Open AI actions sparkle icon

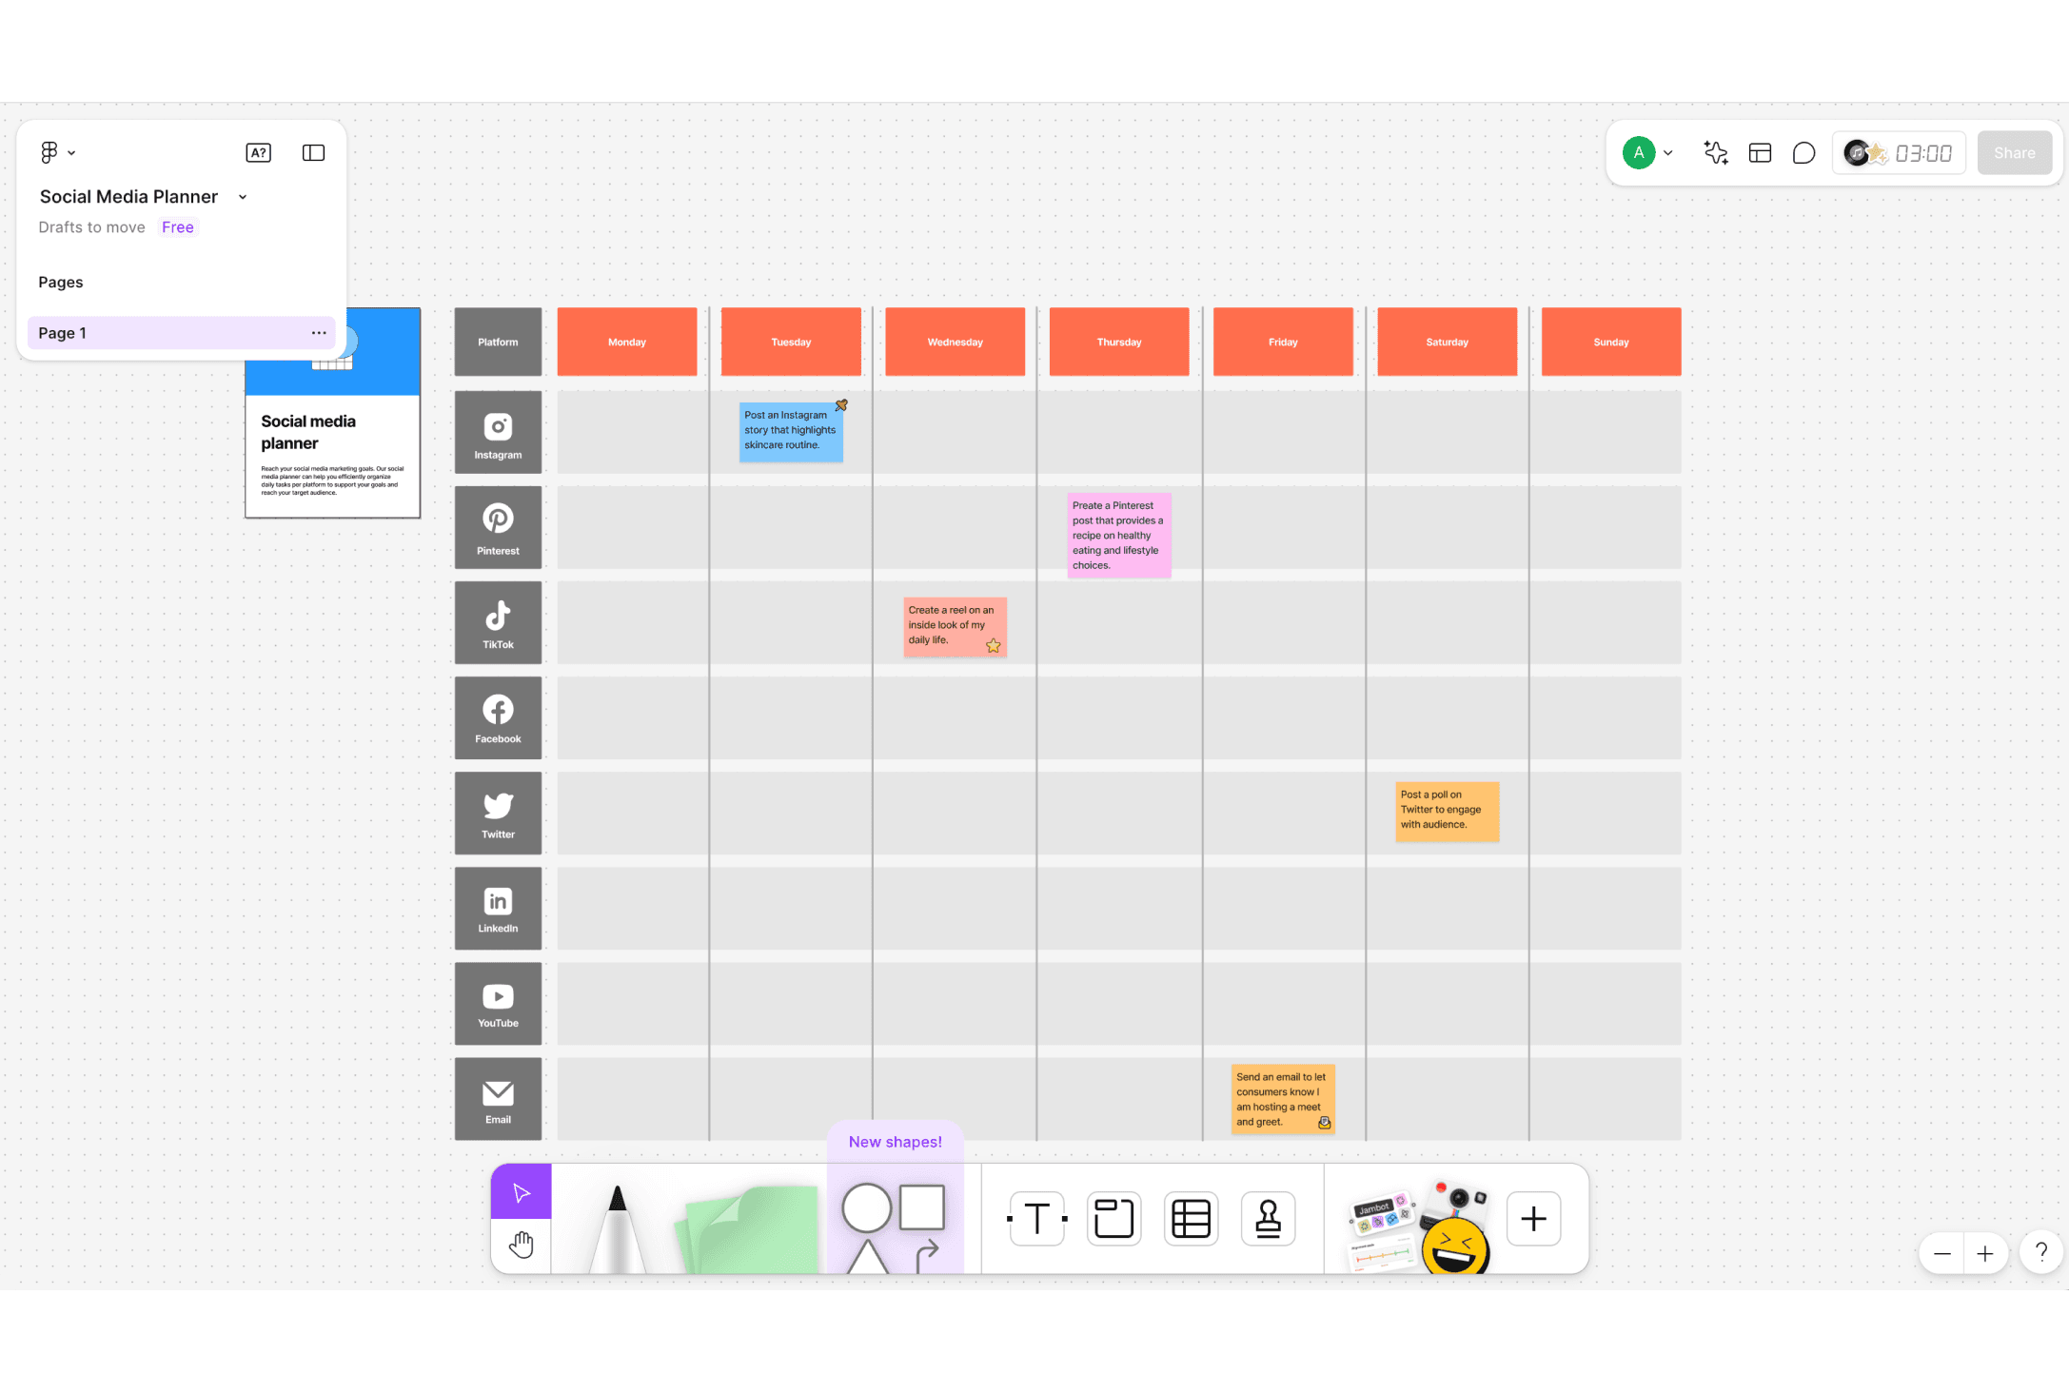[x=1715, y=153]
